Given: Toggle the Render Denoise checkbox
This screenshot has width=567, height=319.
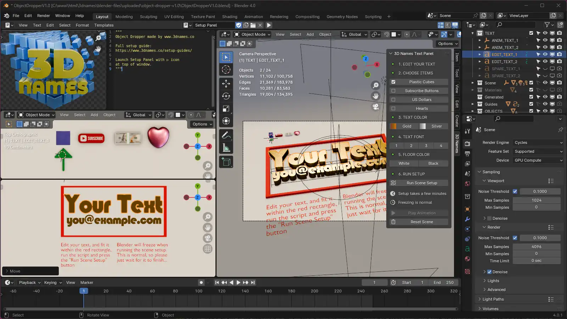Looking at the screenshot, I should click(489, 272).
